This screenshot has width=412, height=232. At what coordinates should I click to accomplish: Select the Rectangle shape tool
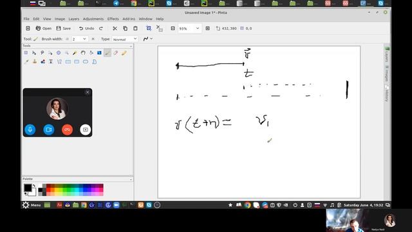pos(68,62)
